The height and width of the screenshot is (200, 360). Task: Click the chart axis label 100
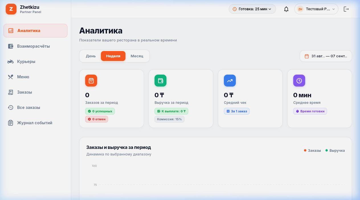[x=94, y=166]
